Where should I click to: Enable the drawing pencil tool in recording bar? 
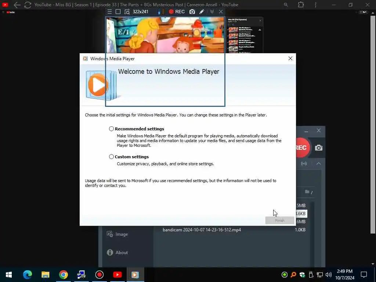(x=202, y=12)
